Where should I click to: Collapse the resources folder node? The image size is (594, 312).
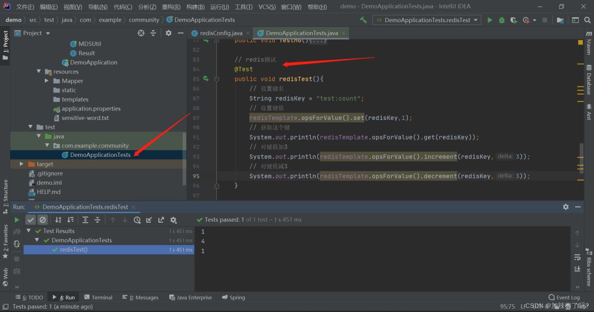(x=39, y=72)
